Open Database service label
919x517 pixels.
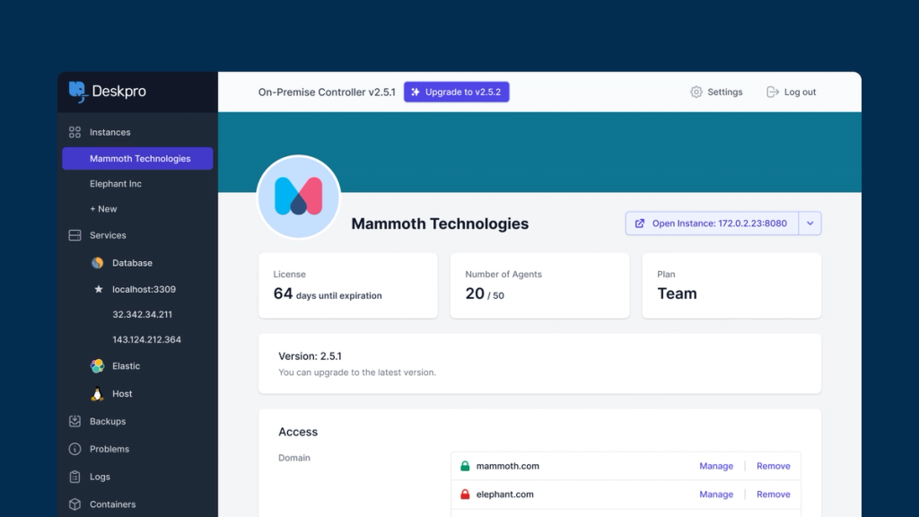[x=133, y=263]
